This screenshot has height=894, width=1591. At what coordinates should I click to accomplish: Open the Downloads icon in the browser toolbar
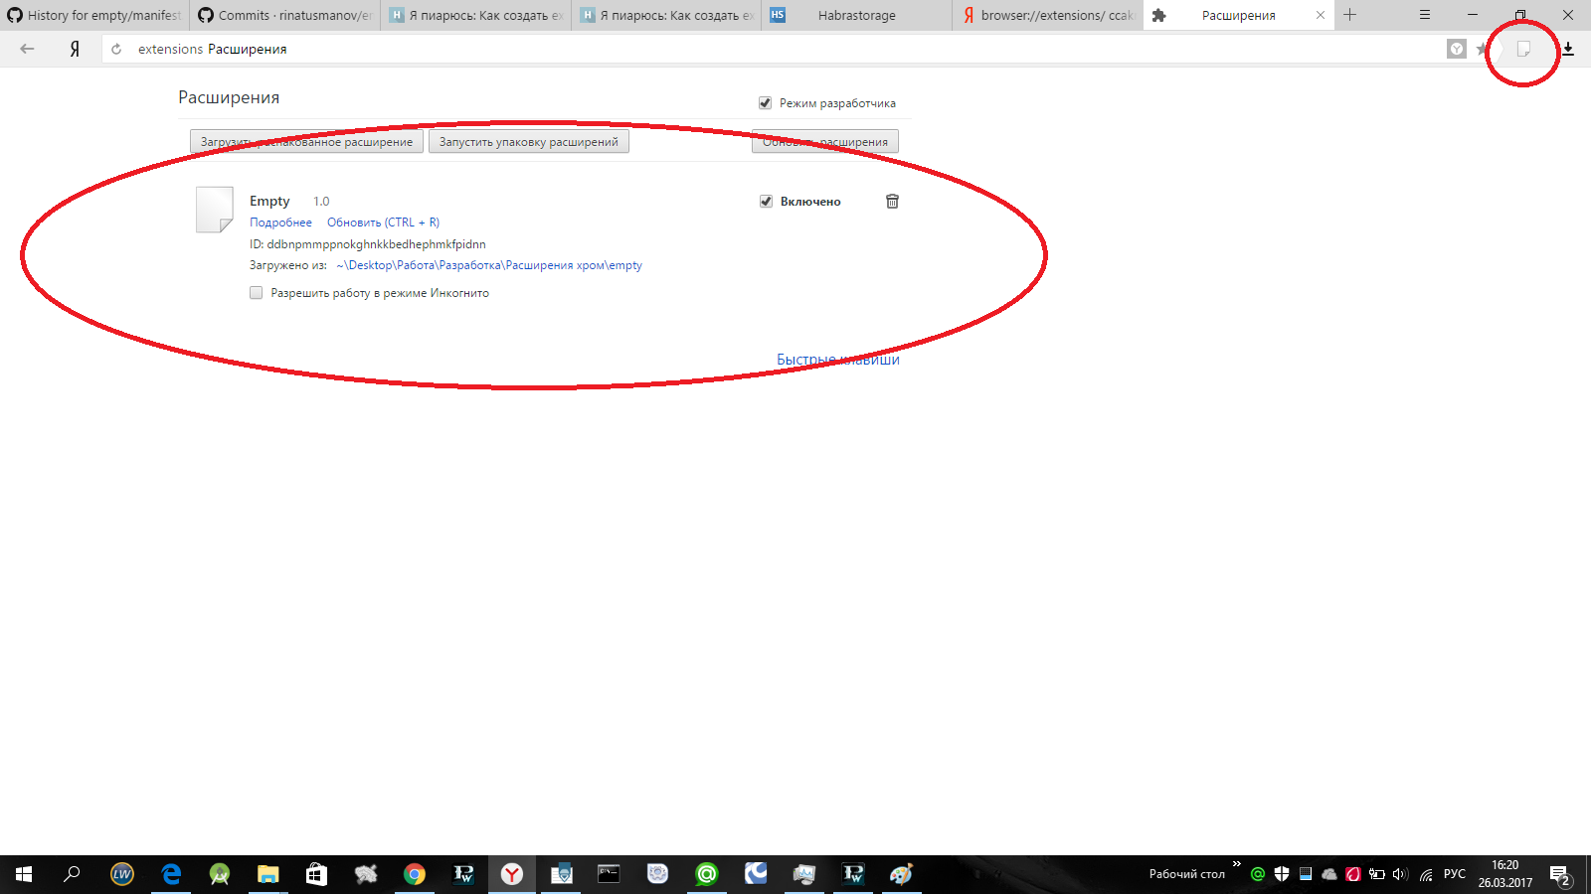click(x=1569, y=49)
